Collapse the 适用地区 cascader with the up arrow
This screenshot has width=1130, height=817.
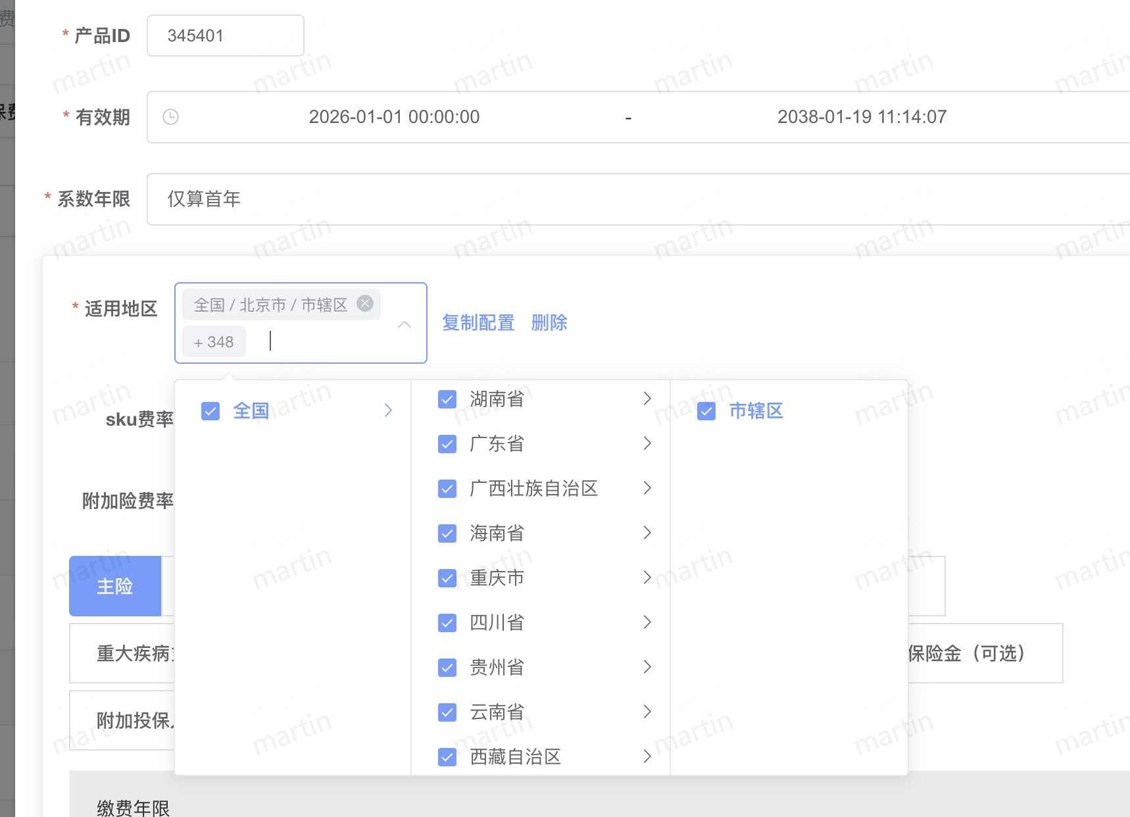click(x=405, y=324)
